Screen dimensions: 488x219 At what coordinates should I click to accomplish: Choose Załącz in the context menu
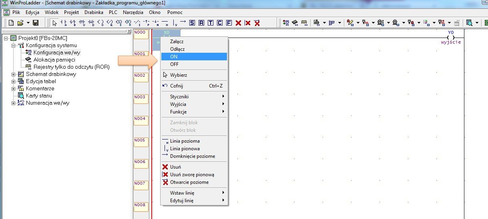coord(194,42)
